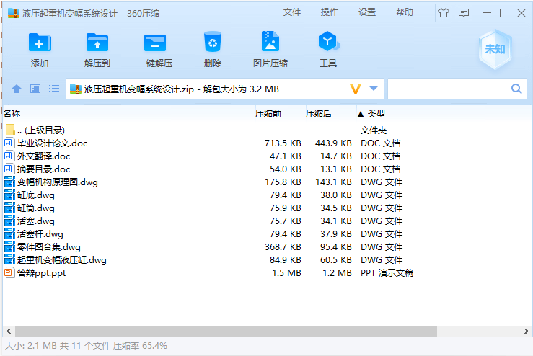The height and width of the screenshot is (356, 533).
Task: Click the 未知 security shield badge
Action: (495, 49)
